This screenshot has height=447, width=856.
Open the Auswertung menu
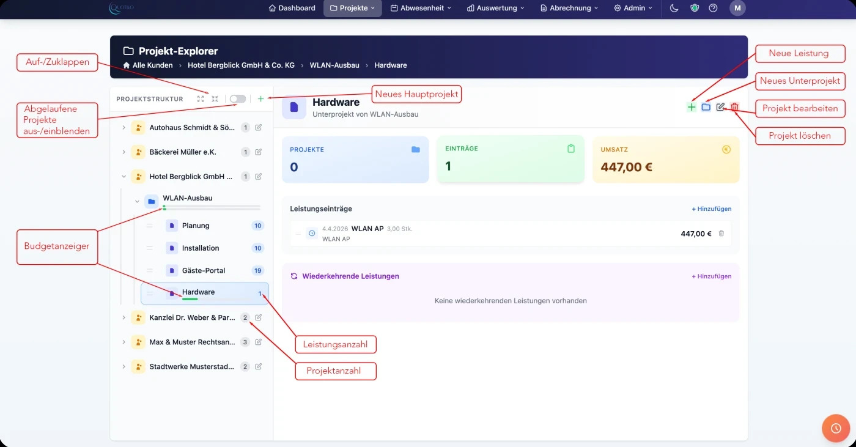point(496,8)
